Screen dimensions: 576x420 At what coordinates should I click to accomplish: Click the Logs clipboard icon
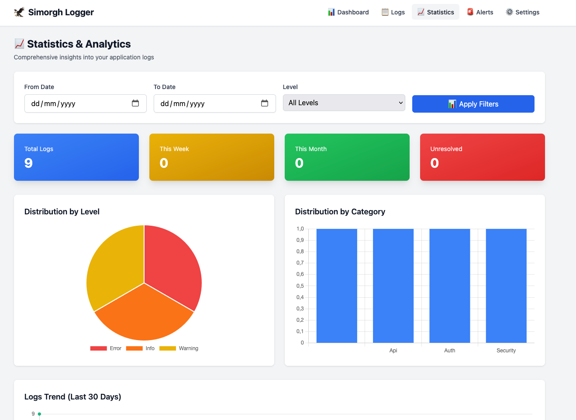(385, 12)
